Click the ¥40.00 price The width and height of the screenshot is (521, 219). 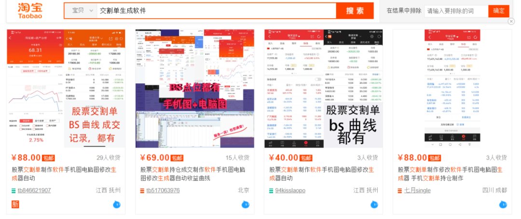tap(284, 158)
